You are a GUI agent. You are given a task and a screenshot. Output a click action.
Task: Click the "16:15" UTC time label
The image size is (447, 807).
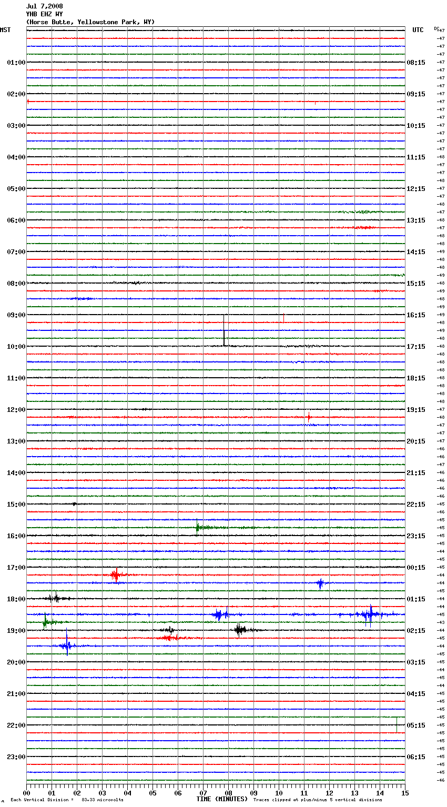[416, 315]
